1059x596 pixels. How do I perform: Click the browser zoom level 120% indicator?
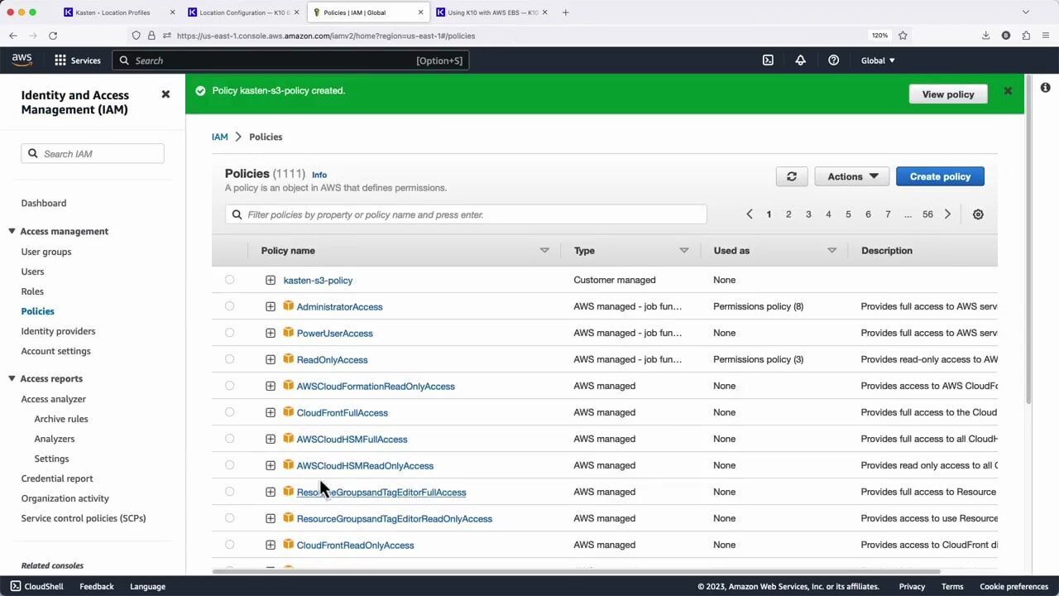(x=879, y=36)
